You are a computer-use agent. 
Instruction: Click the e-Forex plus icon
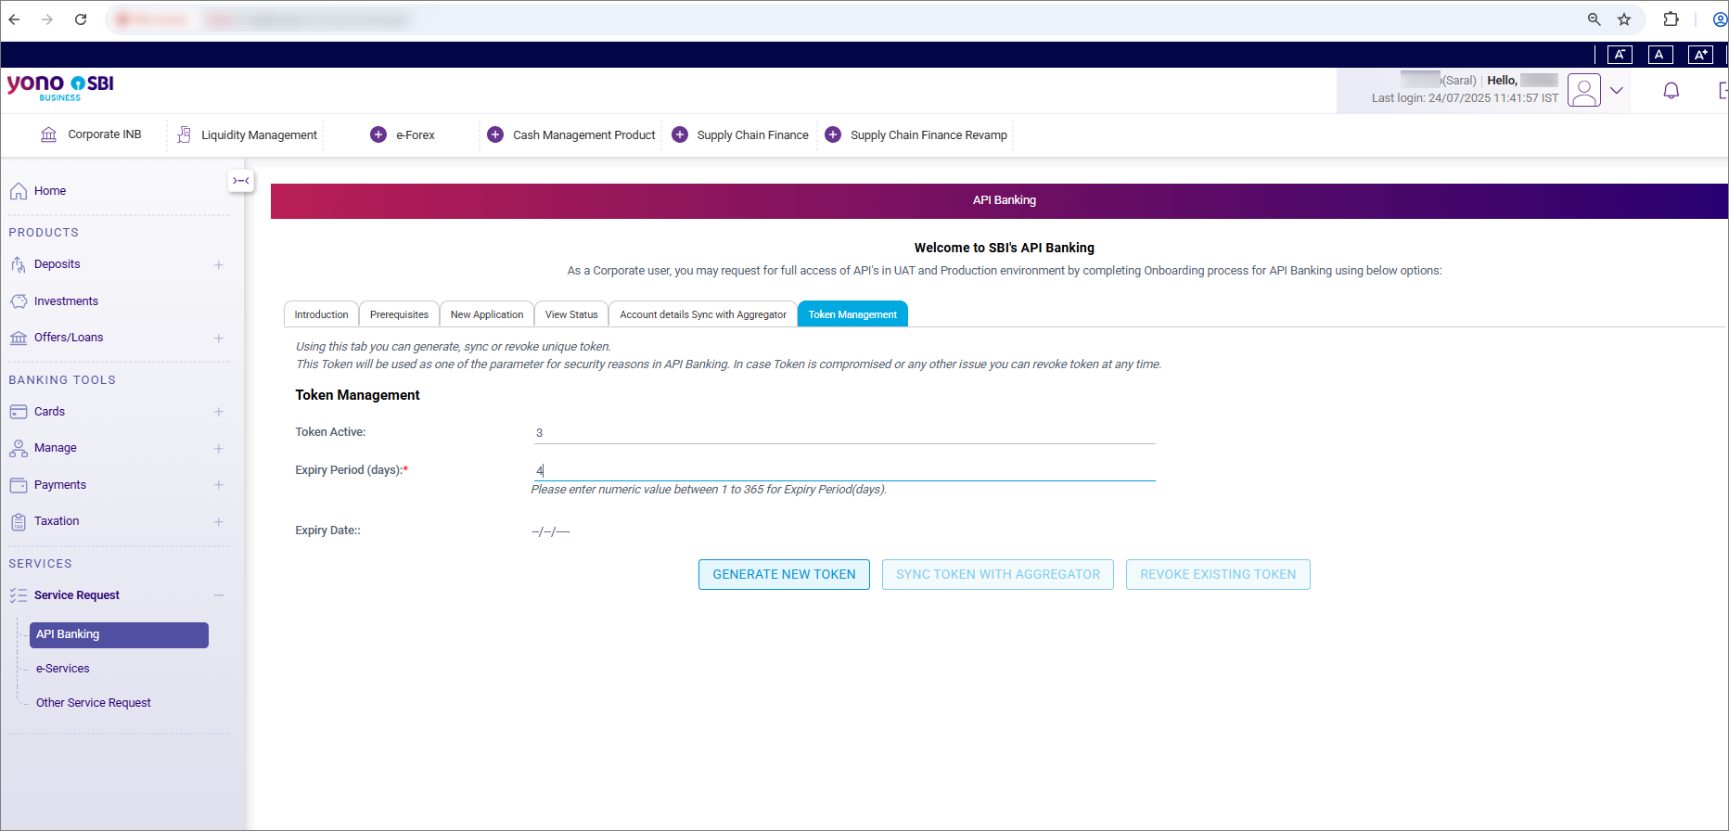pos(378,134)
